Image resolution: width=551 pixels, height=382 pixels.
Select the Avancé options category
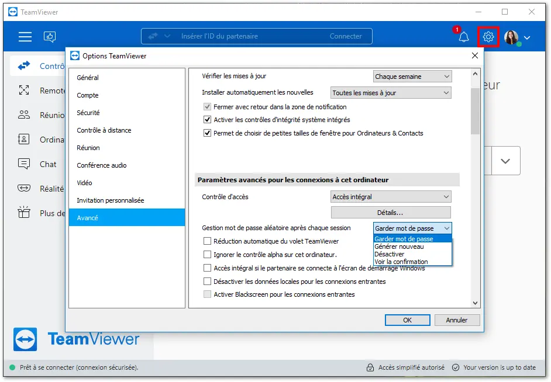tap(126, 217)
